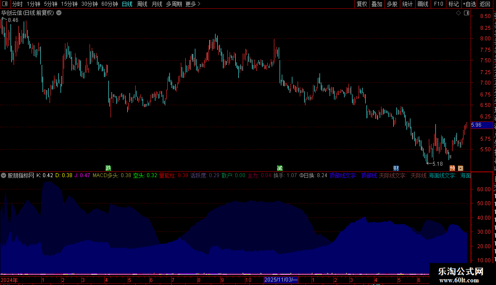Click the 2025/11/03 date marker
Image resolution: width=496 pixels, height=285 pixels.
[x=281, y=280]
